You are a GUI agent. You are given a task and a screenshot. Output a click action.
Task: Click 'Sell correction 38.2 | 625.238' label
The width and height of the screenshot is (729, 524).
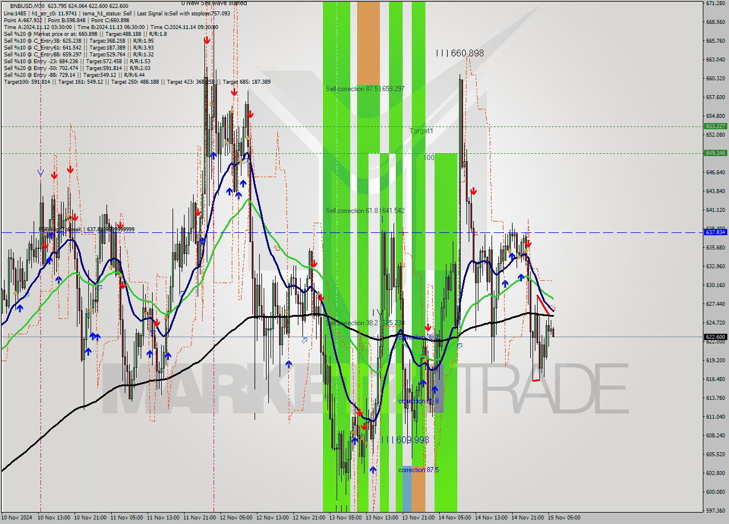tap(365, 323)
